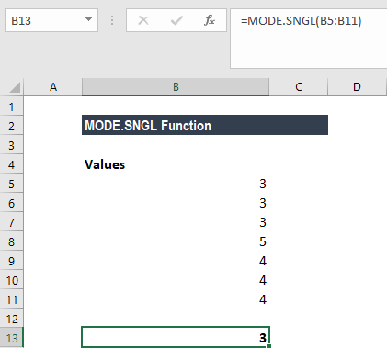The width and height of the screenshot is (387, 348).
Task: Select cell B9 containing 4
Action: click(x=176, y=261)
